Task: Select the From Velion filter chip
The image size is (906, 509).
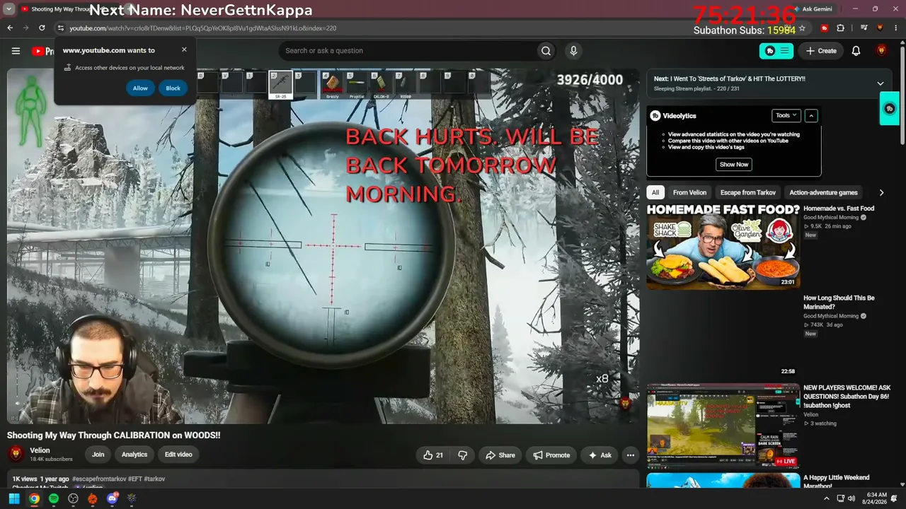Action: pos(689,192)
